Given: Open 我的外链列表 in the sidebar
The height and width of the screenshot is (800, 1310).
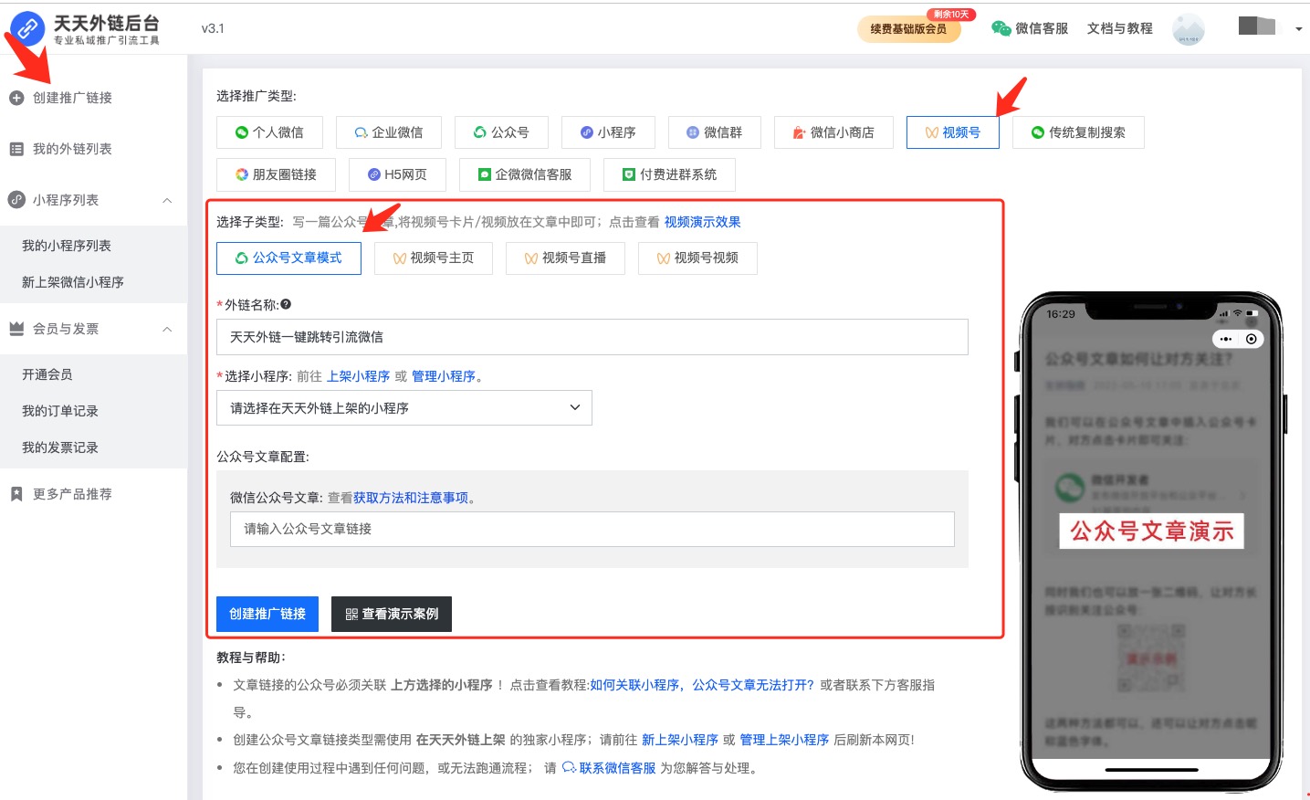Looking at the screenshot, I should 71,149.
